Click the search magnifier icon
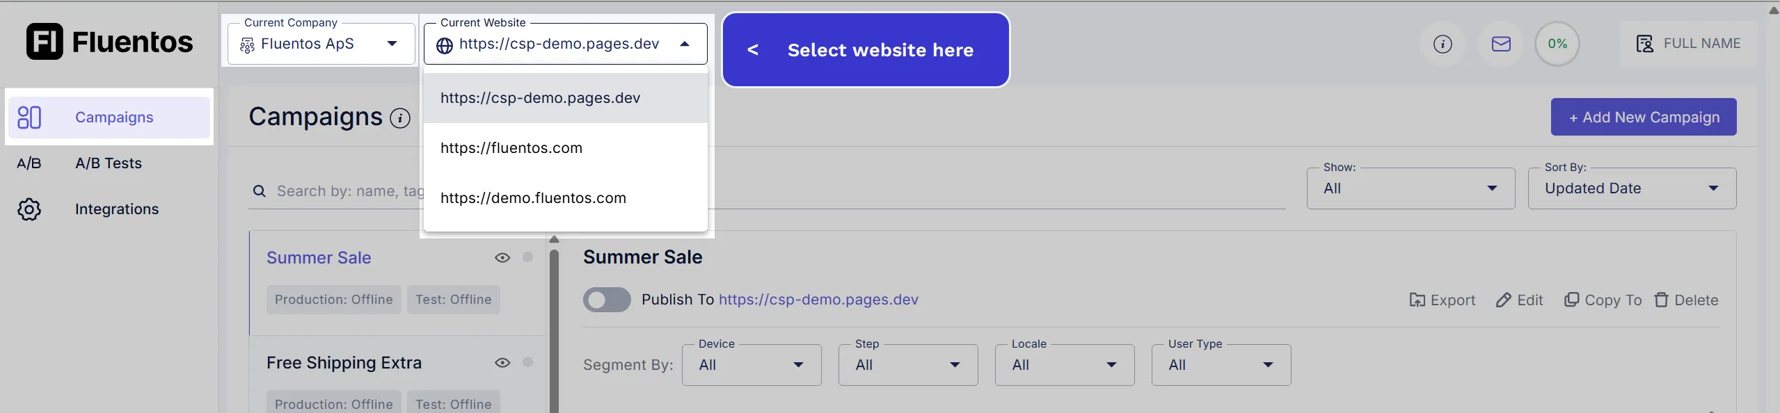Screen dimensions: 1780x413 pyautogui.click(x=260, y=191)
